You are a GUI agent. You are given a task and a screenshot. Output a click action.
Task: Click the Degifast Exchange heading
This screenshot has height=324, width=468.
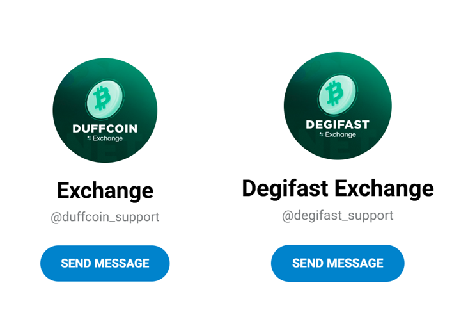[x=338, y=189]
